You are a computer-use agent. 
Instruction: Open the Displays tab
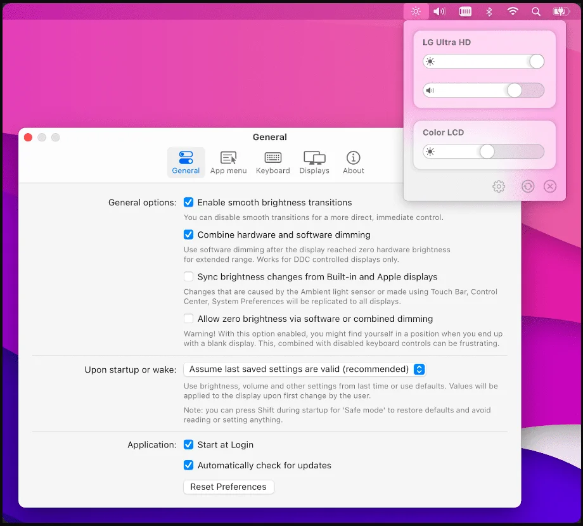[x=314, y=162]
